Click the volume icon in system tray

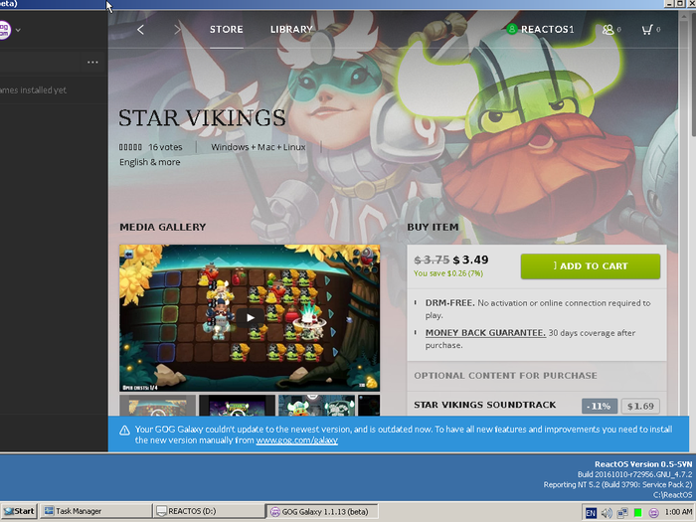[x=607, y=513]
